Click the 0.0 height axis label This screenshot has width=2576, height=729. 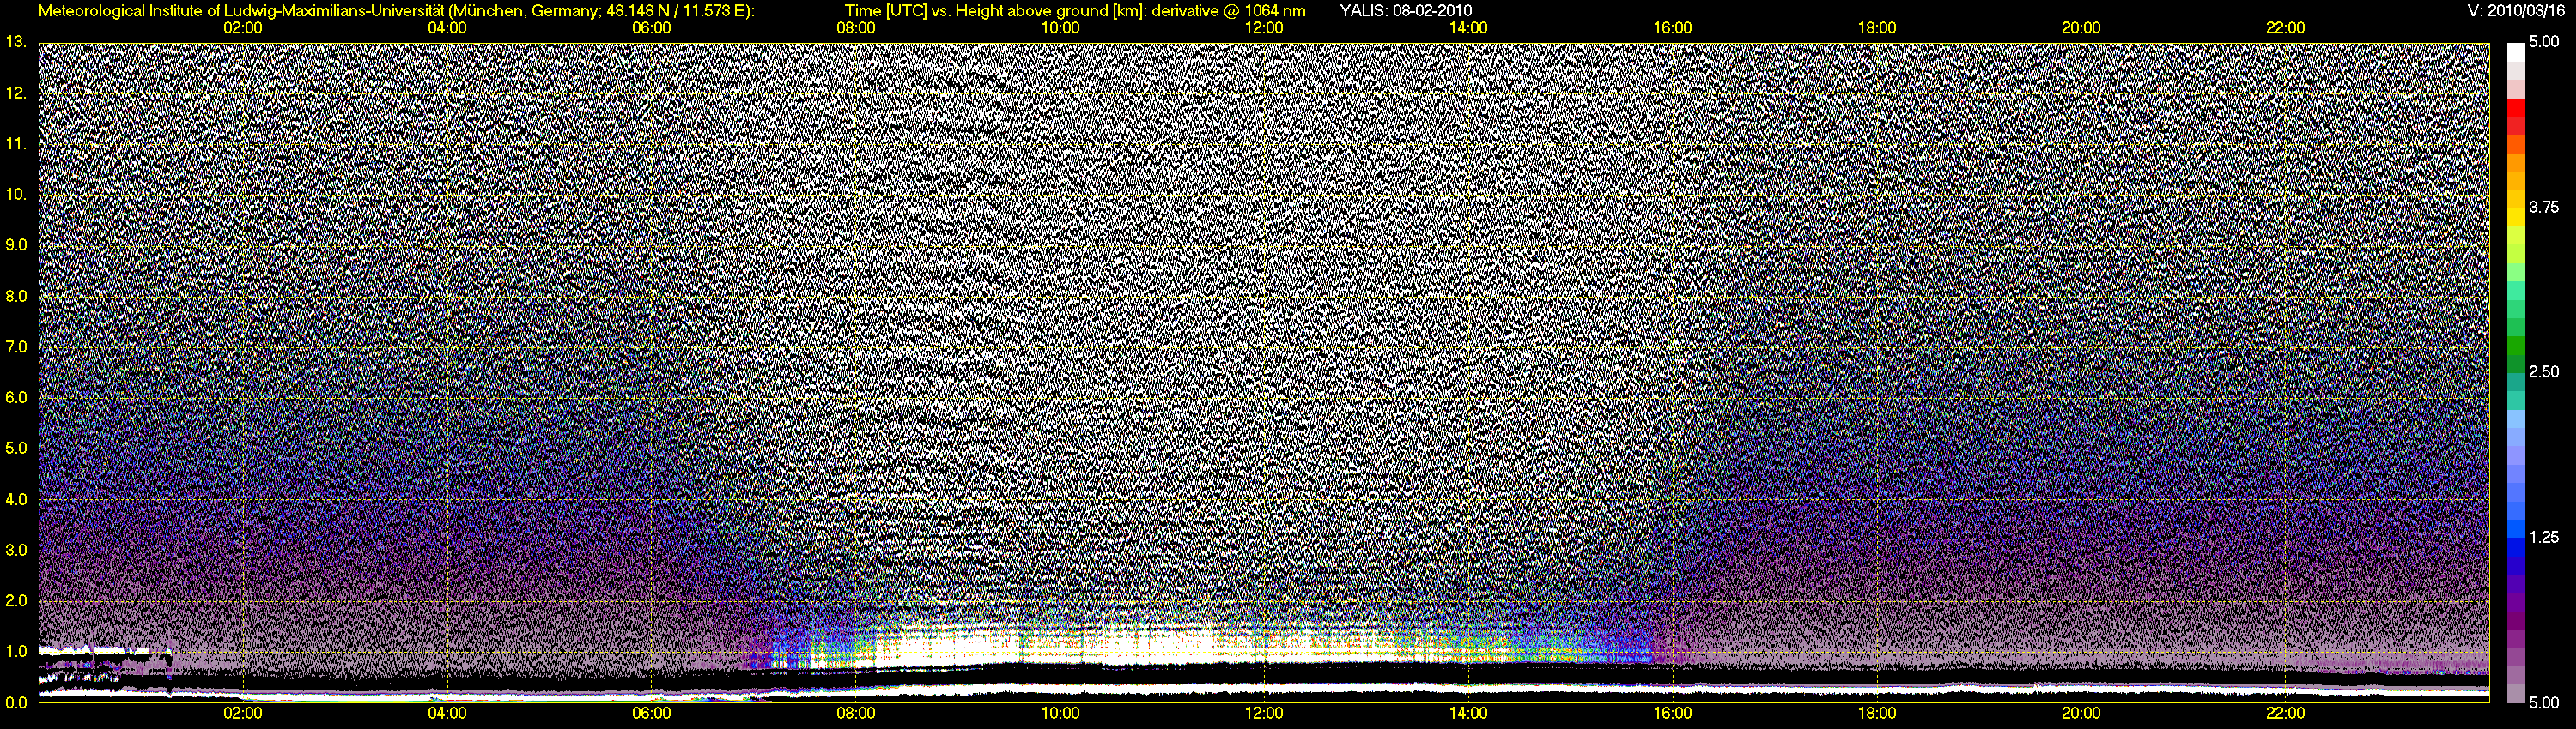pos(16,702)
